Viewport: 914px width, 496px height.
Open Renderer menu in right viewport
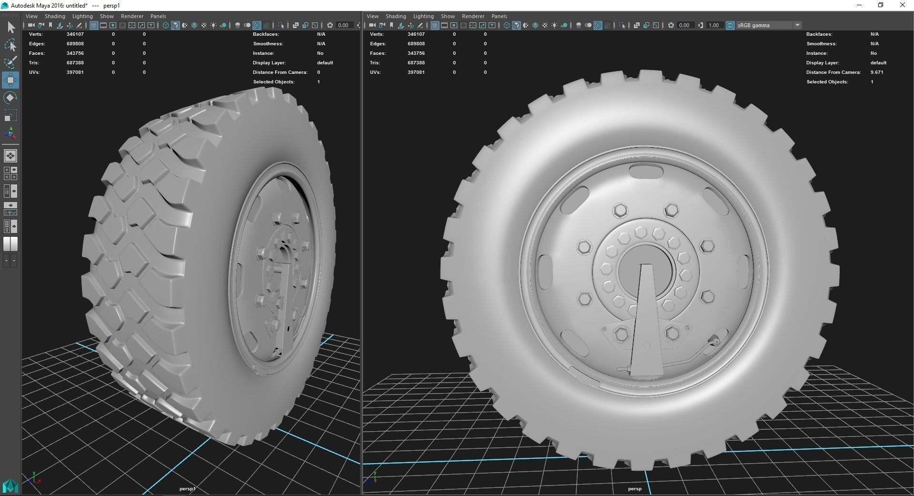point(473,16)
